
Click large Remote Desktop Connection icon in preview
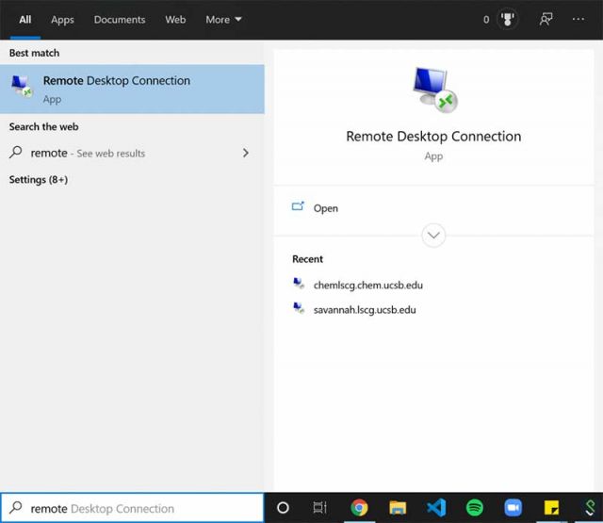[x=435, y=90]
